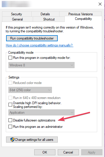Enable Run this program in compatibility mode

10,58
